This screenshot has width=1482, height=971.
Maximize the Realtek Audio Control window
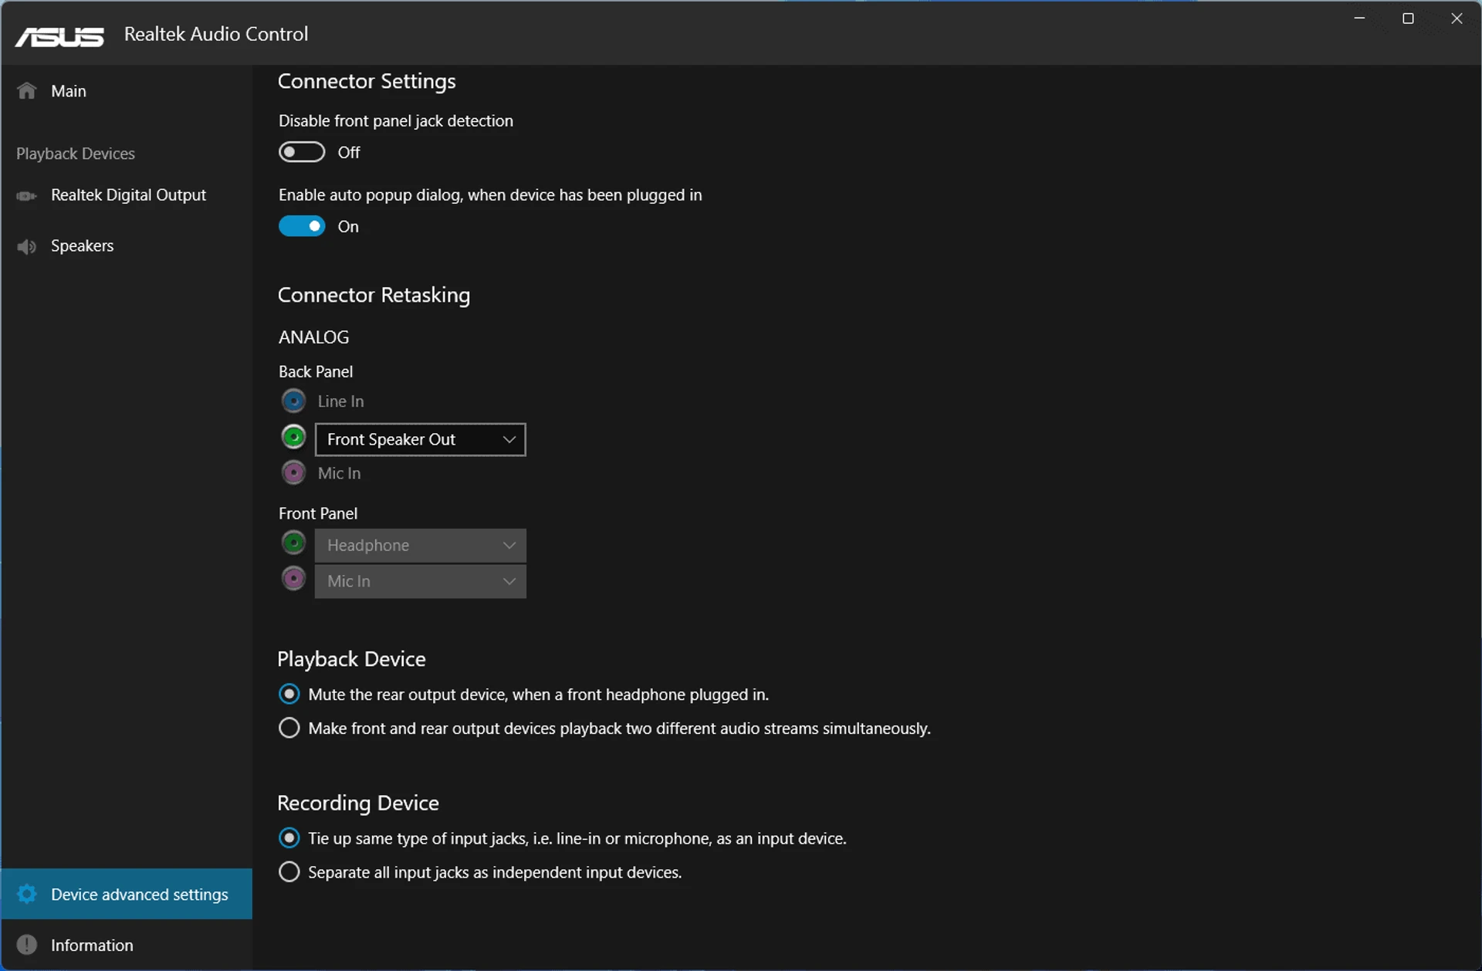pyautogui.click(x=1408, y=19)
